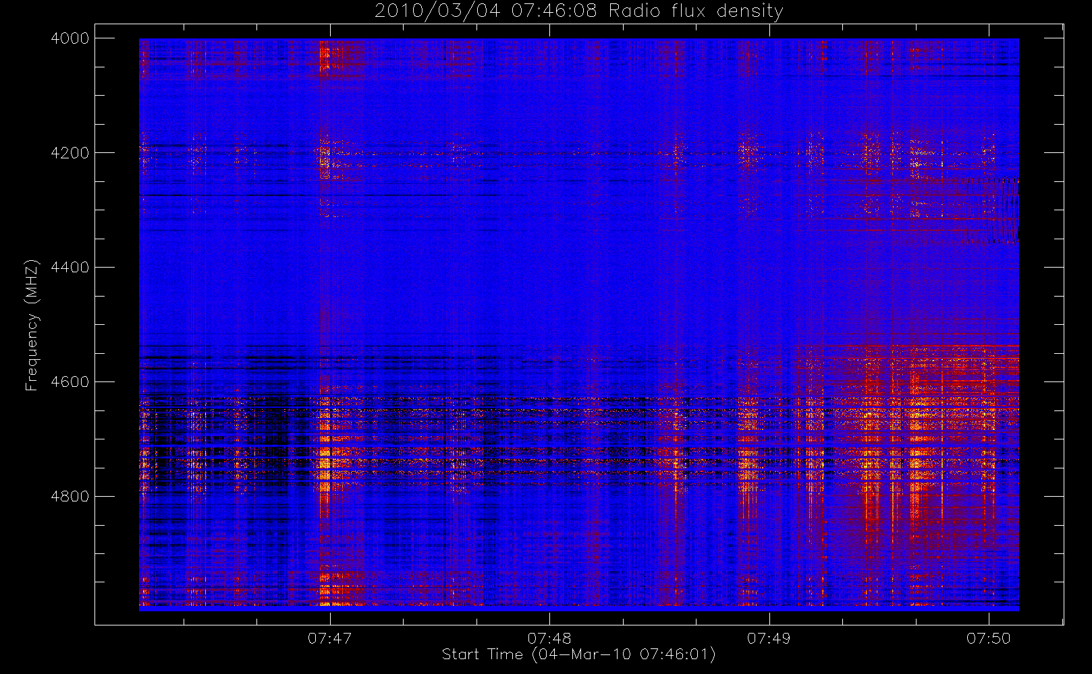
Task: Click the '4400' frequency axis label
Action: (70, 268)
